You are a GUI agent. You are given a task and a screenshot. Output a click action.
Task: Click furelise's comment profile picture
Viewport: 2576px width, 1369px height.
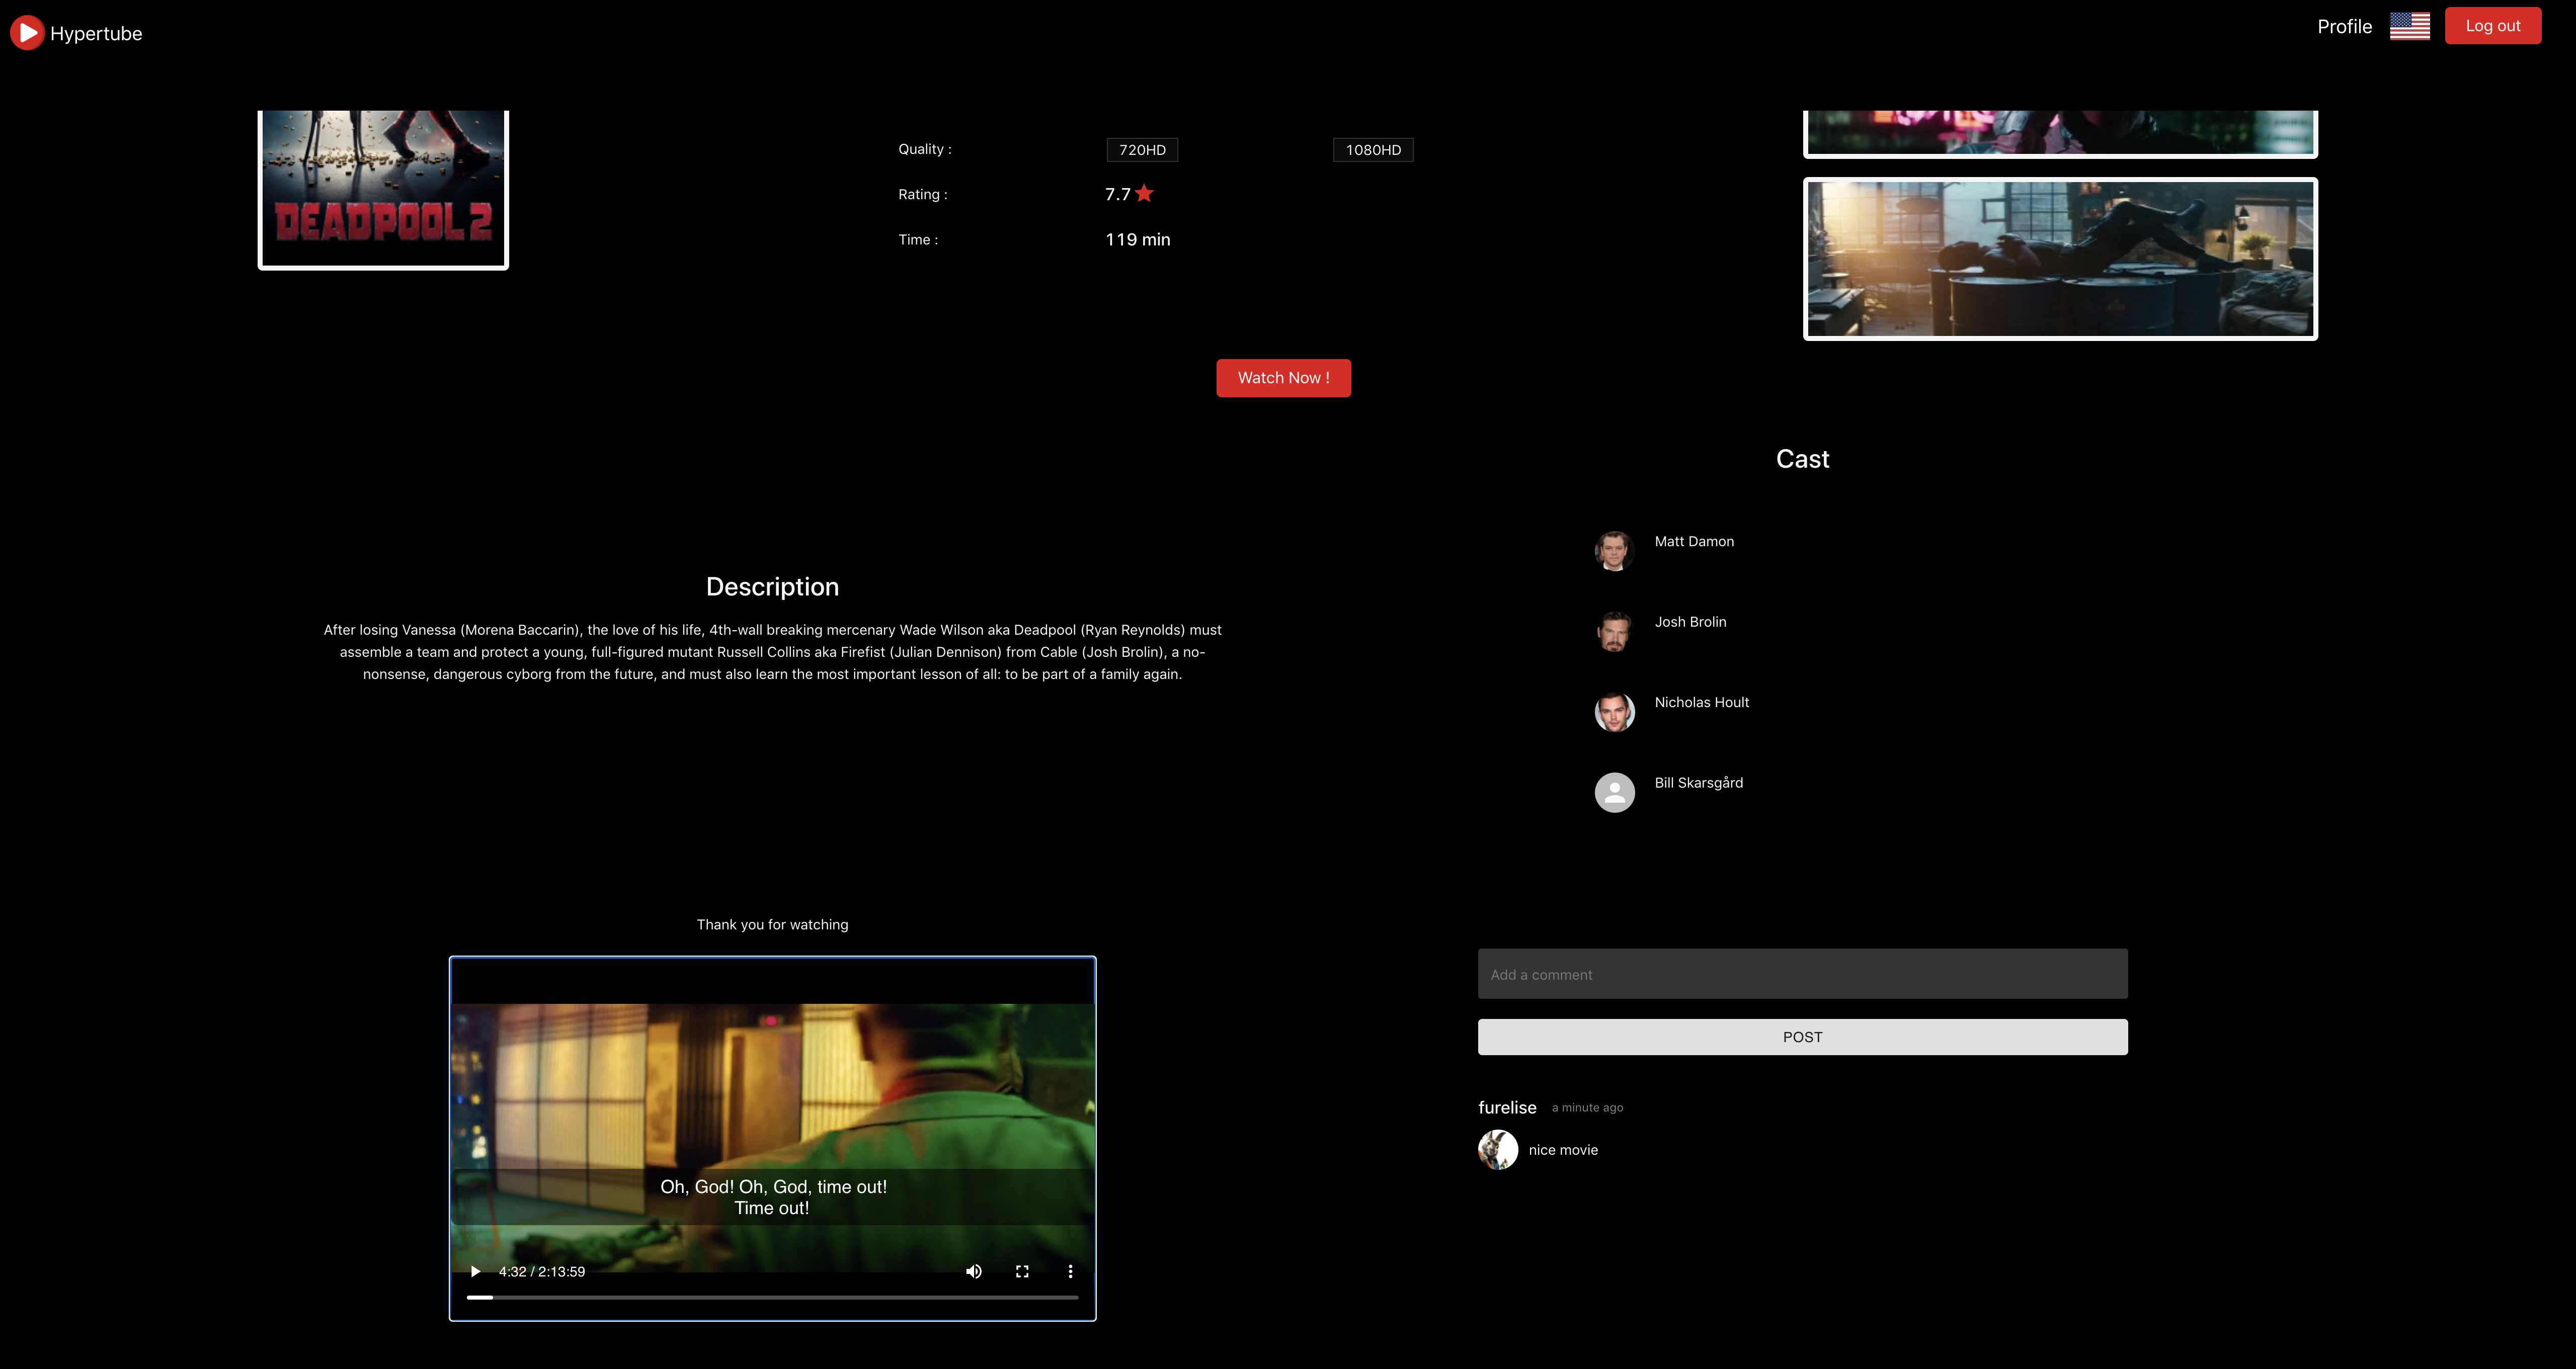tap(1498, 1149)
